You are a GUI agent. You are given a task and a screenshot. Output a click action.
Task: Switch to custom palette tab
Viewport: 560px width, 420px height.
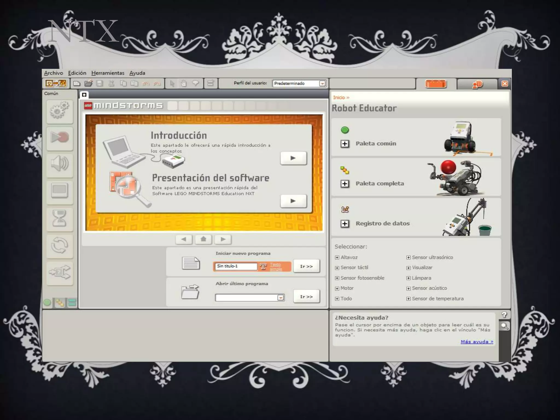(72, 302)
